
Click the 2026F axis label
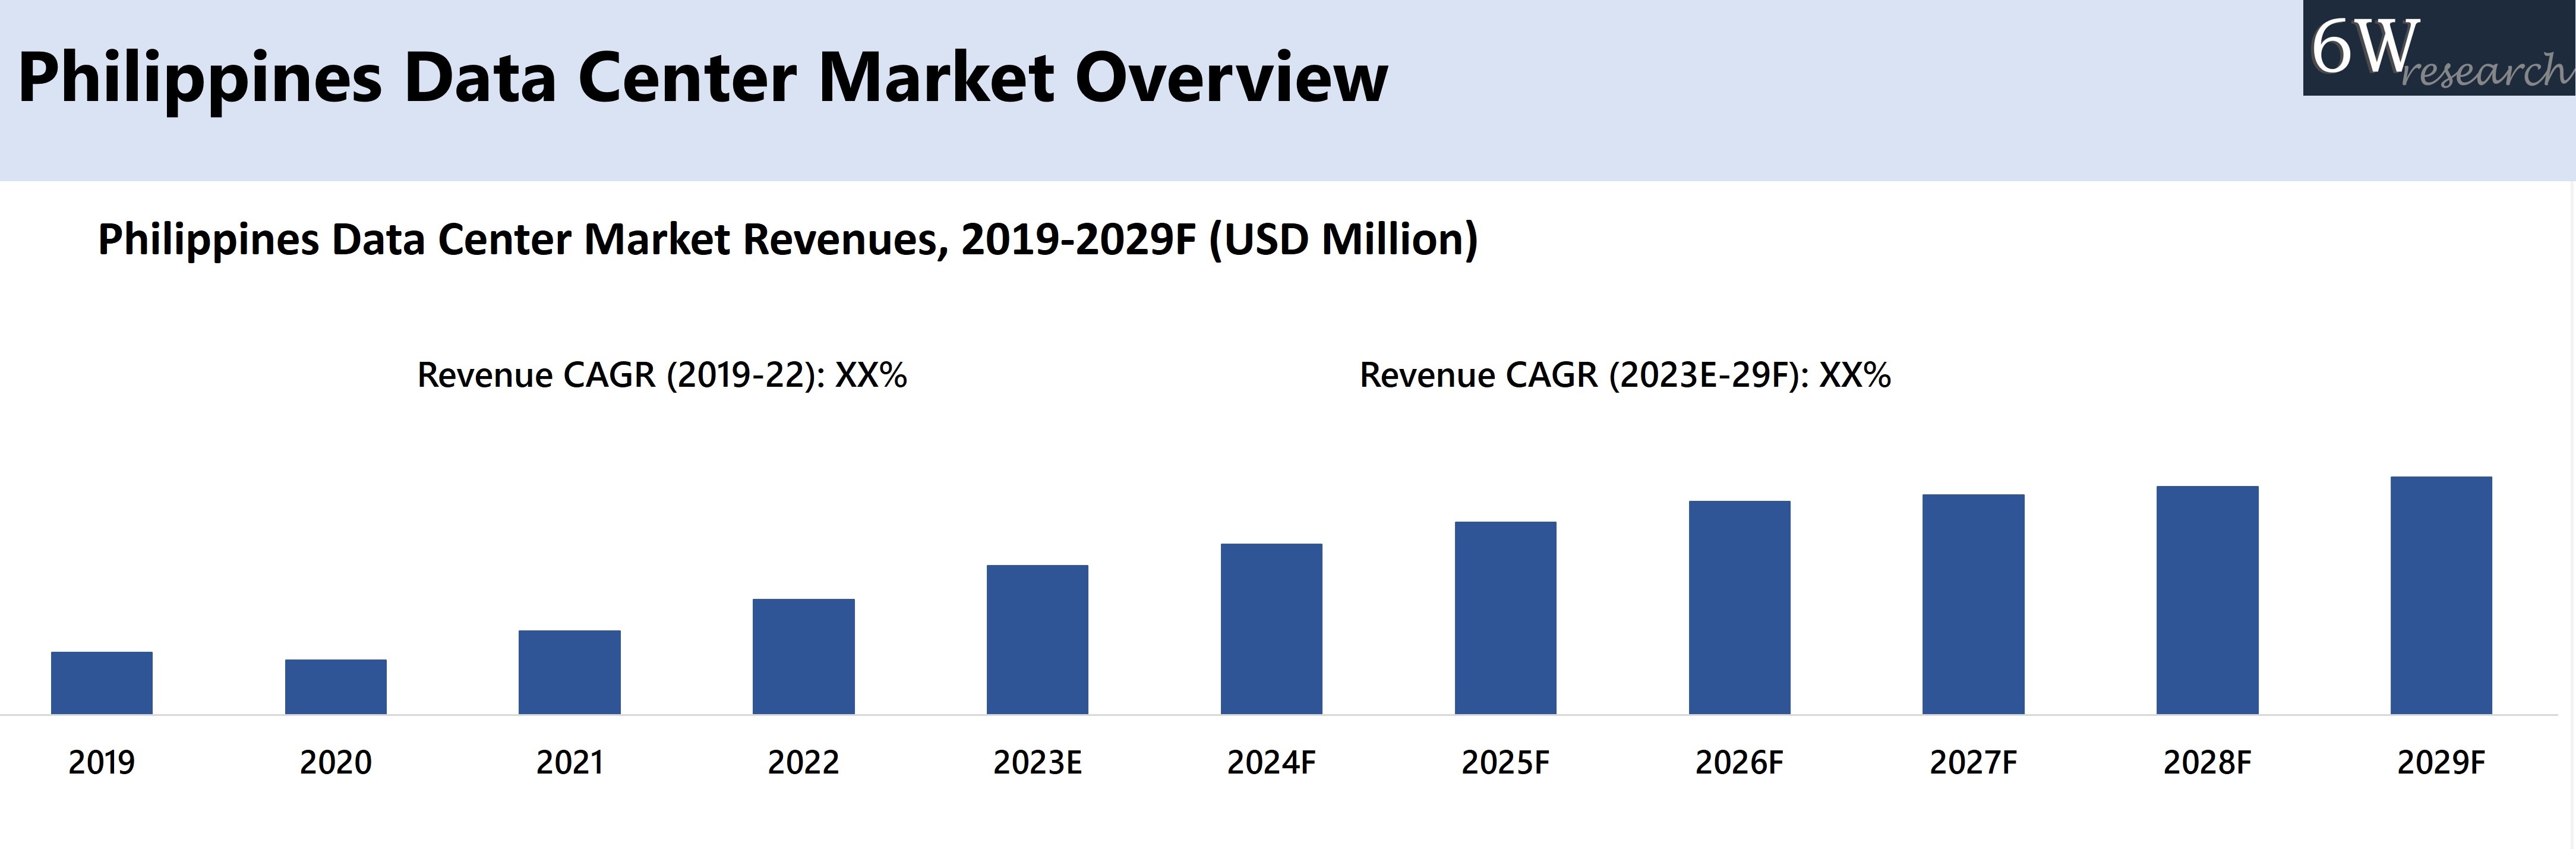point(1740,763)
